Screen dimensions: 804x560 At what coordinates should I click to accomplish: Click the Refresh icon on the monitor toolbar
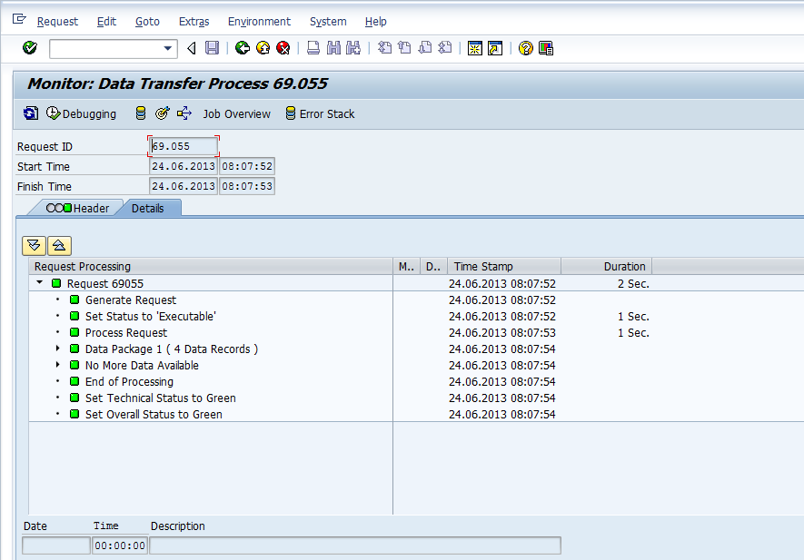[29, 114]
